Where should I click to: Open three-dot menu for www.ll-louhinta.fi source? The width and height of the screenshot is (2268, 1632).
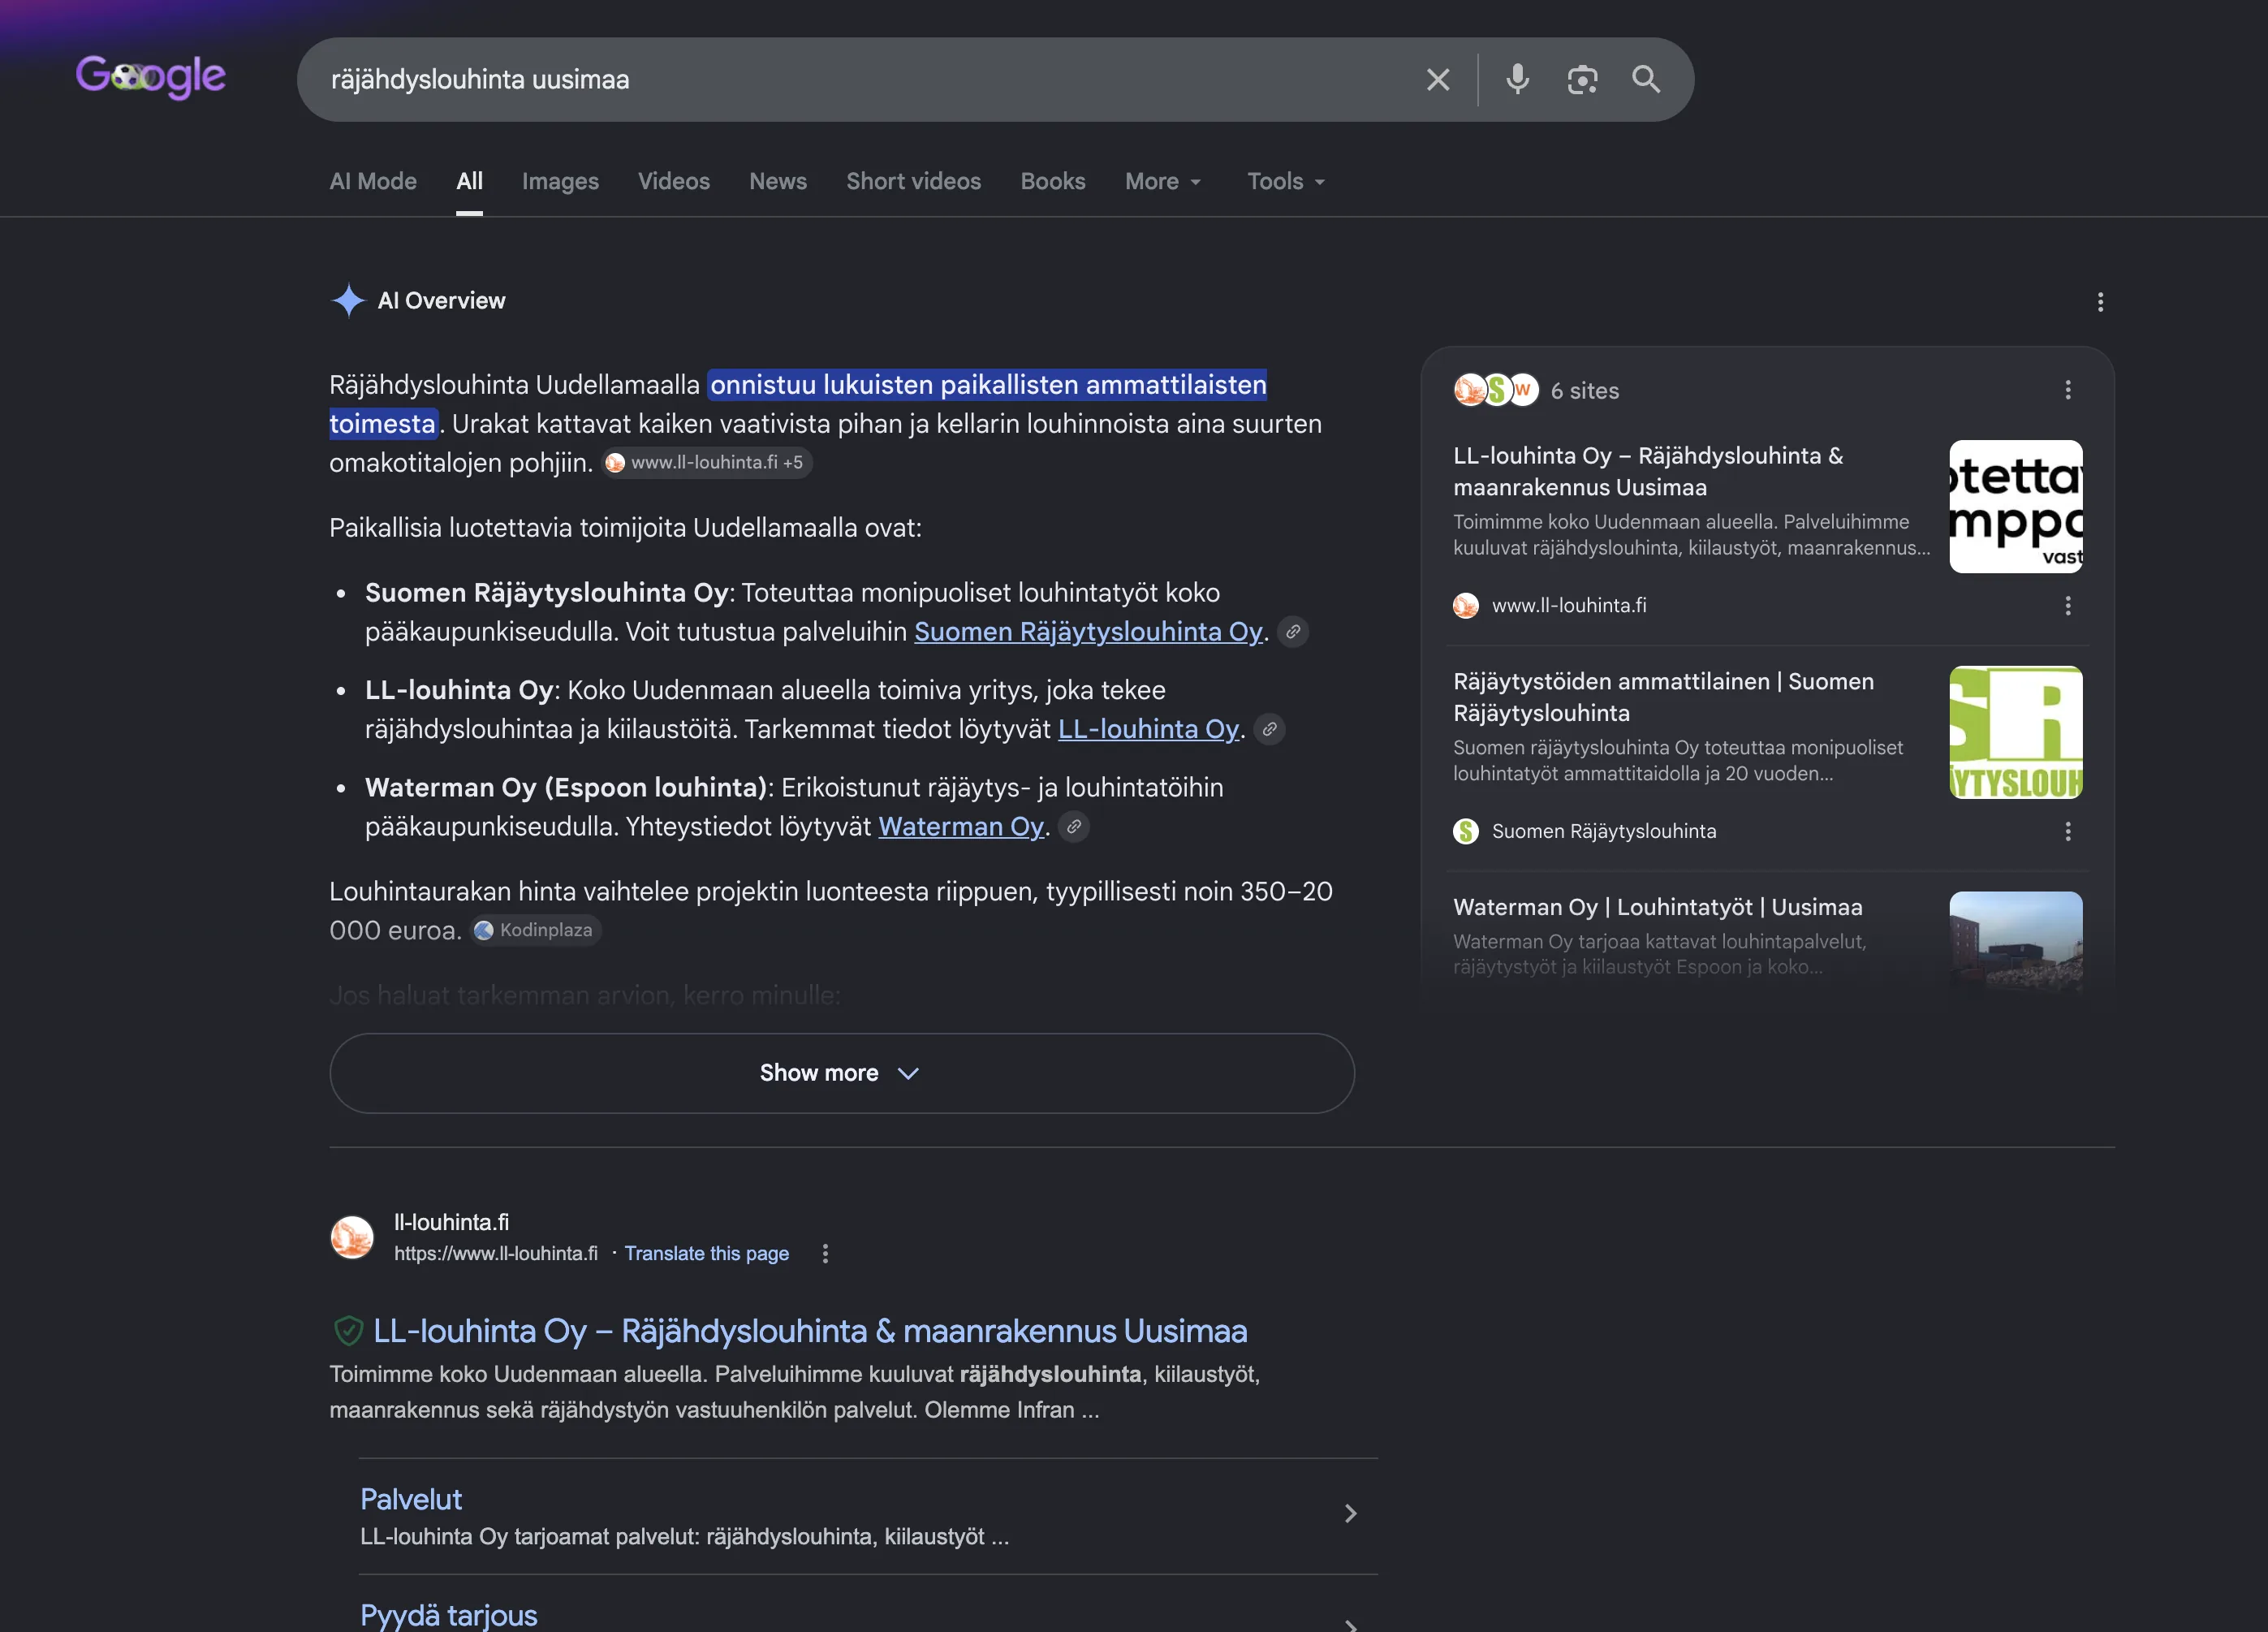pyautogui.click(x=2068, y=606)
